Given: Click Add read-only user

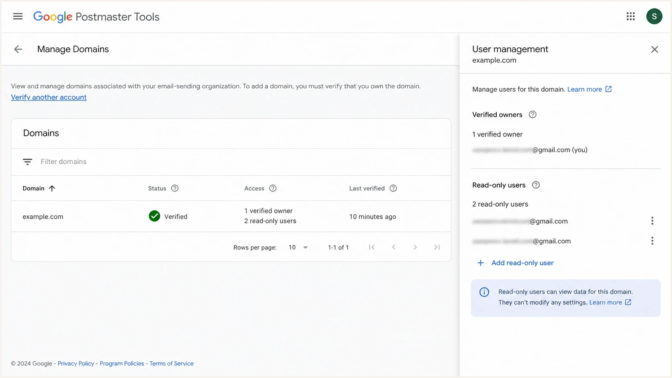Looking at the screenshot, I should point(522,263).
